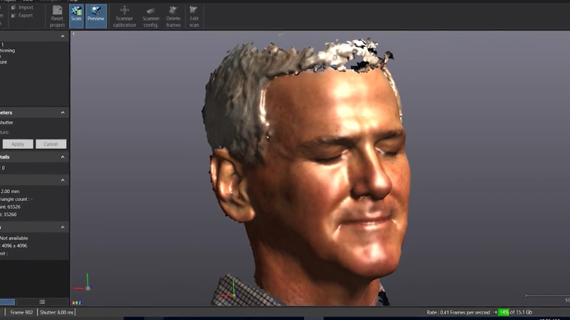The height and width of the screenshot is (320, 570).
Task: Click the 65526 count value
Action: 14,207
